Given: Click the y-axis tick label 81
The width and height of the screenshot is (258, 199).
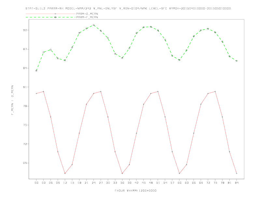Looking at the screenshot, I should (25, 87).
